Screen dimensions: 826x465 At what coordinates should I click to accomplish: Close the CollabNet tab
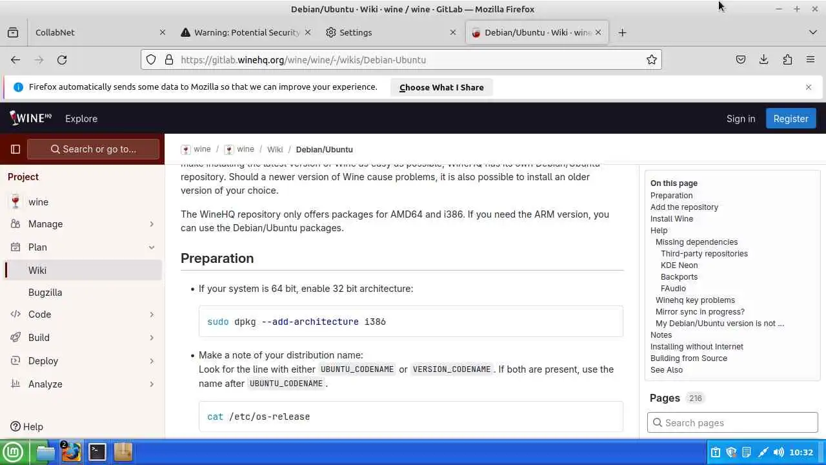(x=163, y=32)
